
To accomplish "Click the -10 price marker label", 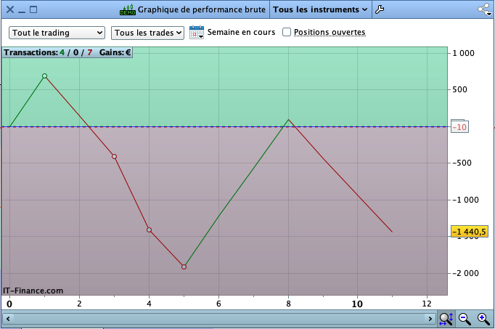I will click(459, 127).
